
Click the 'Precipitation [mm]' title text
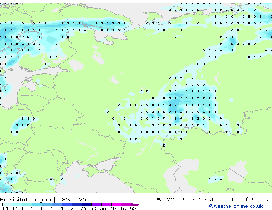click(x=28, y=200)
